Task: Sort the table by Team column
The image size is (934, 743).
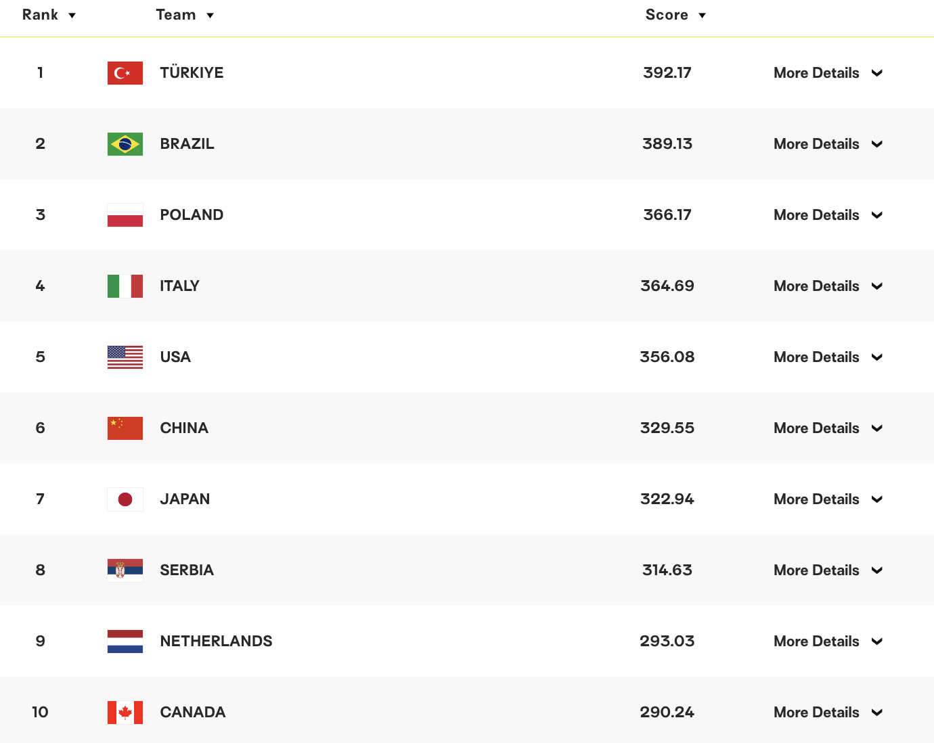Action: (x=184, y=15)
